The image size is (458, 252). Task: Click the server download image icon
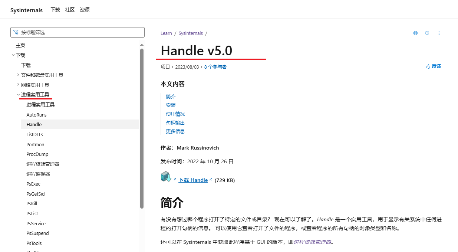pos(165,177)
